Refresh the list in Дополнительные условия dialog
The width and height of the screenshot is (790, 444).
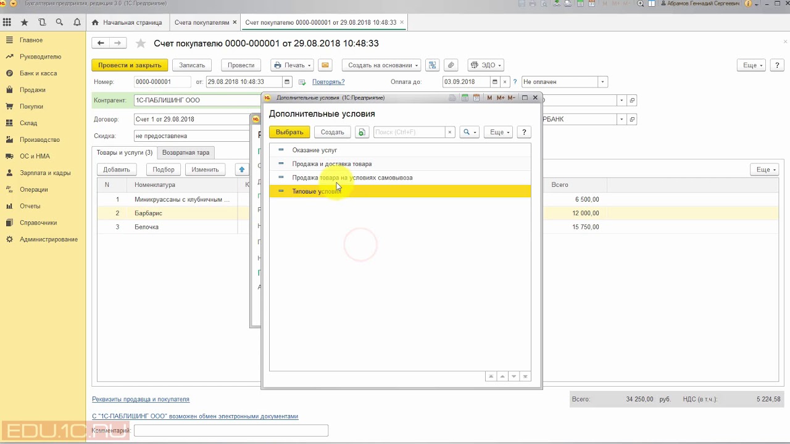point(362,132)
